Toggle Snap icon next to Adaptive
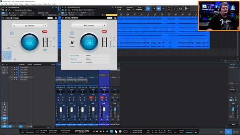Viewport: 240px width, 135px height. [148, 9]
